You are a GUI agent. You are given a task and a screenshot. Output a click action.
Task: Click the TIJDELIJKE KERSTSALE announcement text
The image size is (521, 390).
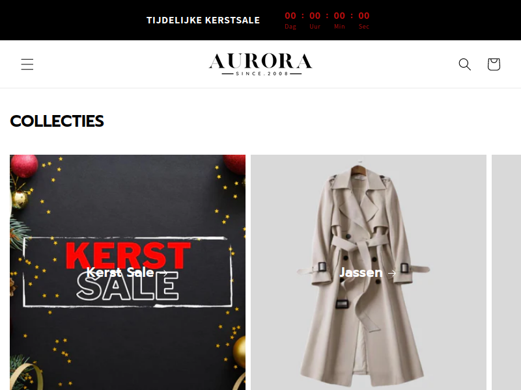[203, 20]
